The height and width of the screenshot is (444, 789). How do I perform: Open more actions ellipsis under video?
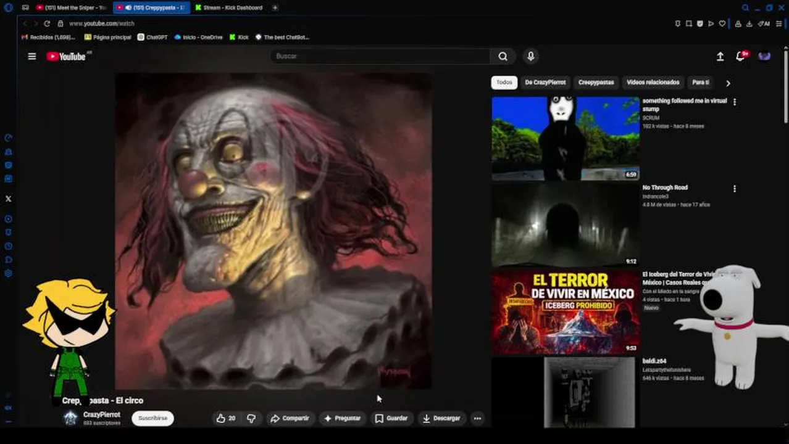pyautogui.click(x=477, y=418)
